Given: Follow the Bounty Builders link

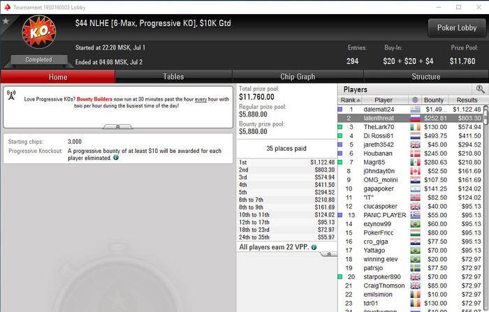Looking at the screenshot, I should click(94, 99).
